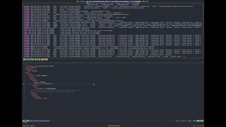Click the DOMAIN placeholder value
The height and width of the screenshot is (127, 226).
pyautogui.click(x=43, y=82)
